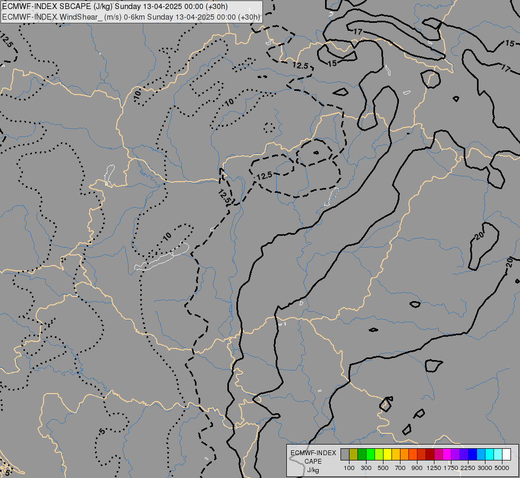Choose the cyan legend swatch
The width and height of the screenshot is (520, 478).
coord(490,454)
